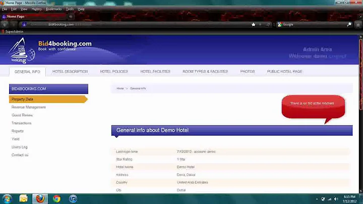Open Room Types & Facilities tab

coord(205,71)
